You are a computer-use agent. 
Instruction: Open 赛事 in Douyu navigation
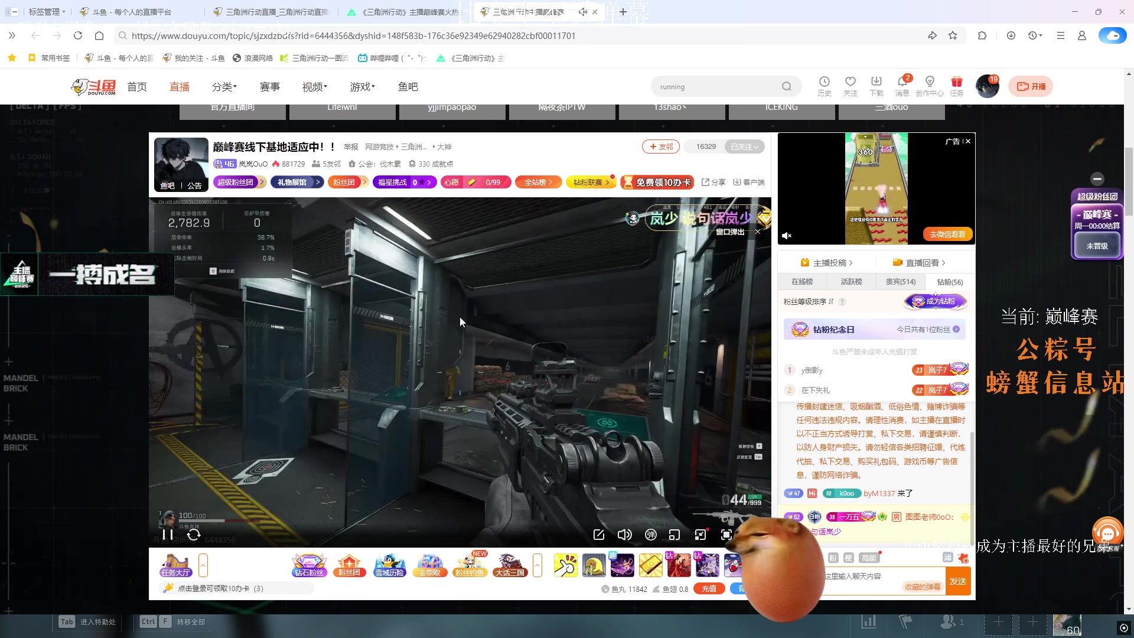point(270,87)
